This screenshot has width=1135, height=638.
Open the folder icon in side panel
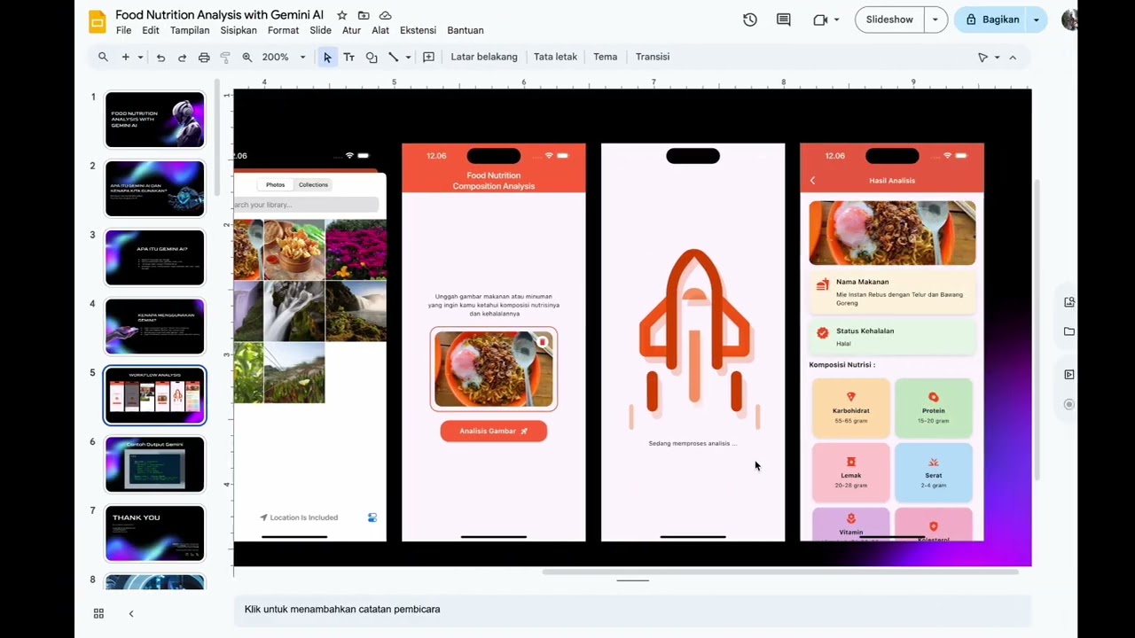(1069, 331)
